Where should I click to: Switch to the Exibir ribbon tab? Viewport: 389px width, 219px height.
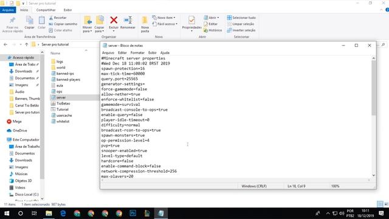(67, 10)
